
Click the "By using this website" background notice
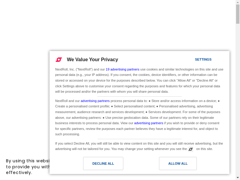(27, 167)
